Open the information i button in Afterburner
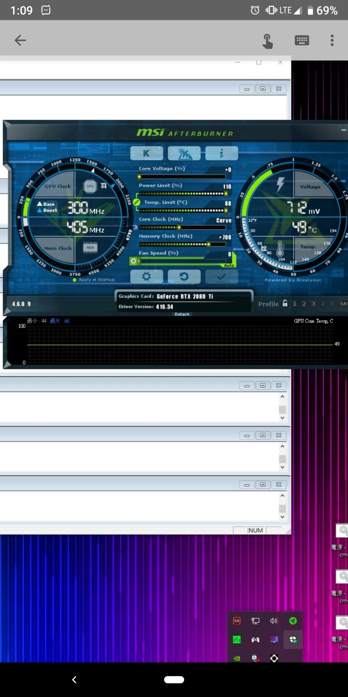This screenshot has height=697, width=348. point(221,153)
